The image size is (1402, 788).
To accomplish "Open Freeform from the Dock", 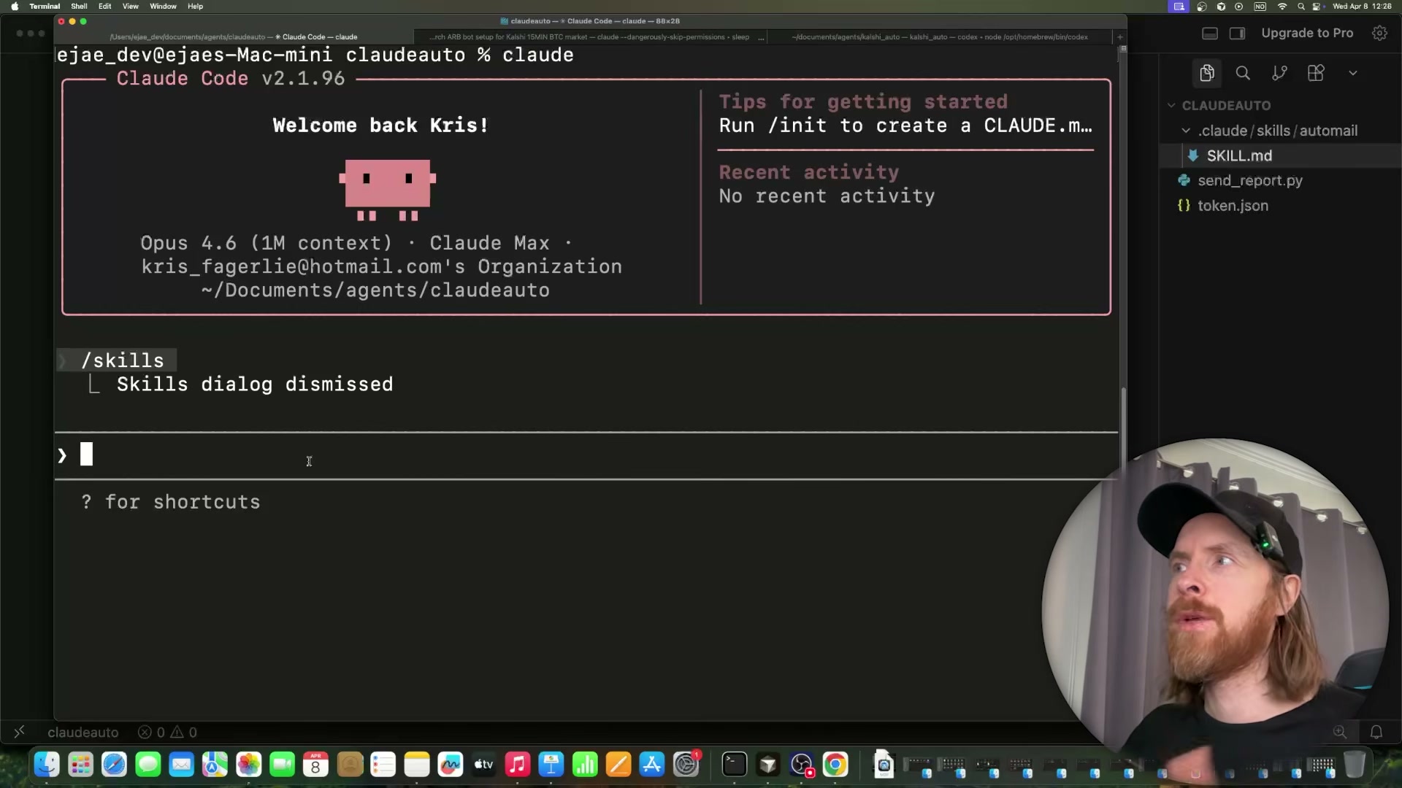I will pos(451,765).
